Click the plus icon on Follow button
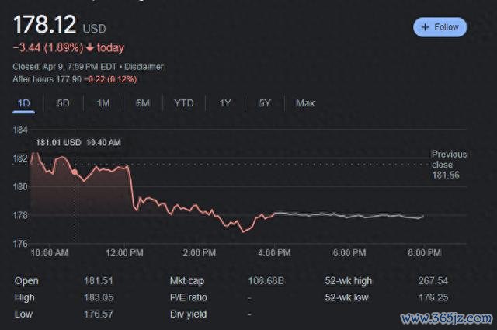 (425, 27)
